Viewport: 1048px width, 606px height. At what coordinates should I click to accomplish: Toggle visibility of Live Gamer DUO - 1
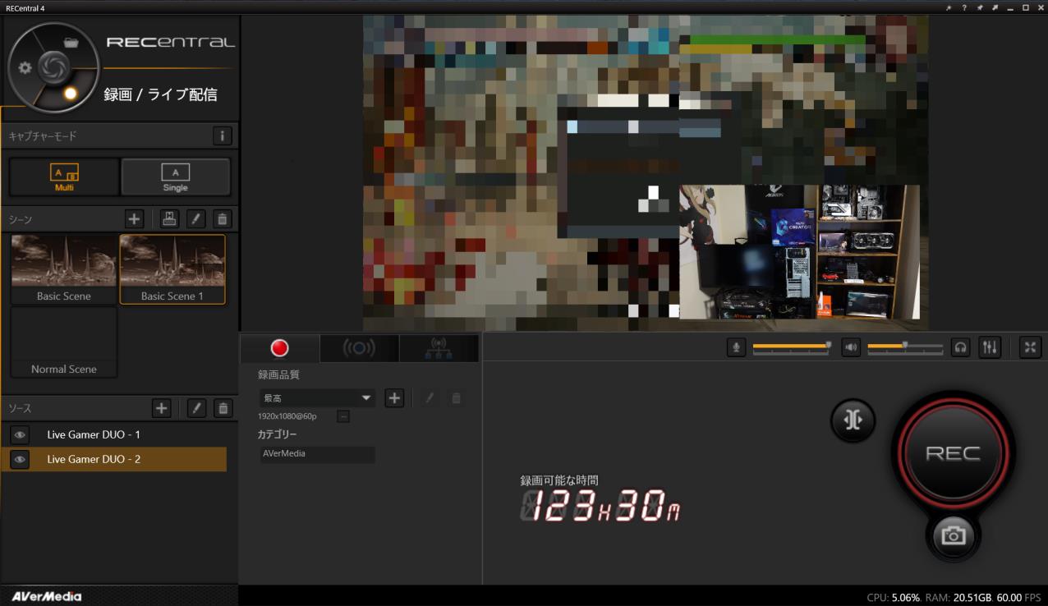20,434
